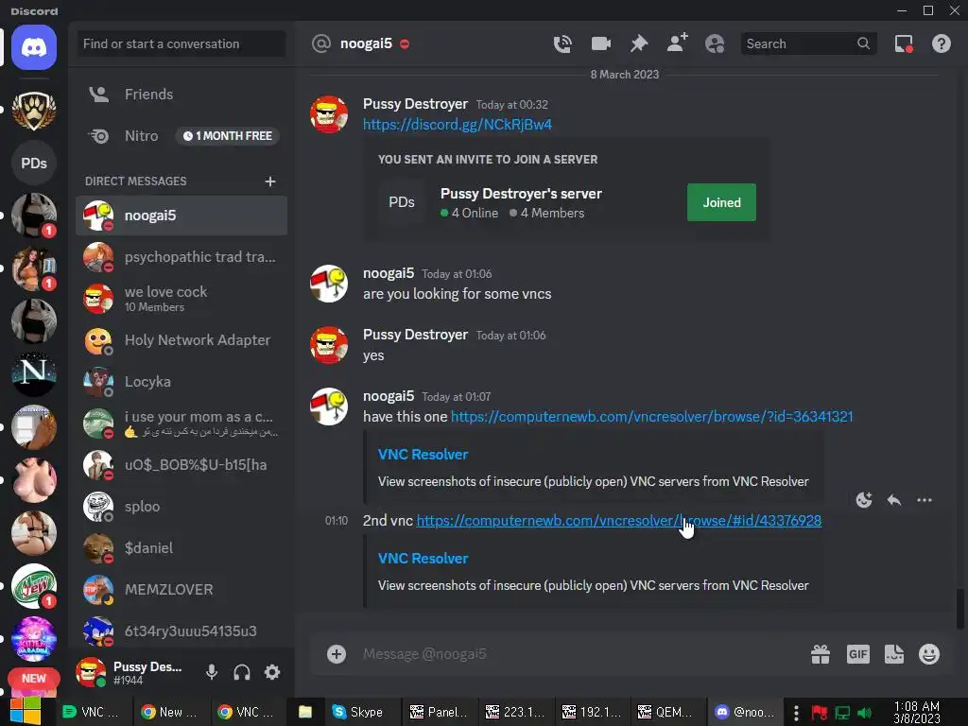Open Discord home direct messages button

(x=34, y=47)
